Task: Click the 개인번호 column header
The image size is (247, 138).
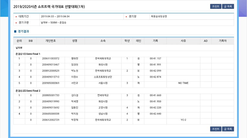Action: click(50, 41)
